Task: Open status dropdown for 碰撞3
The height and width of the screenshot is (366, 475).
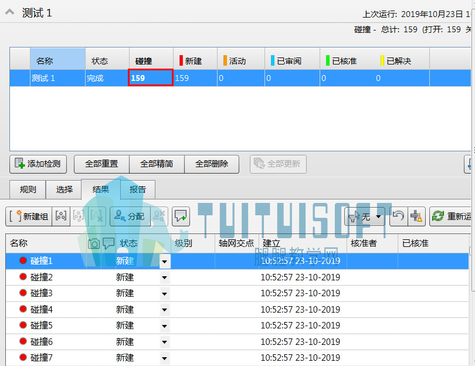Action: [x=165, y=294]
